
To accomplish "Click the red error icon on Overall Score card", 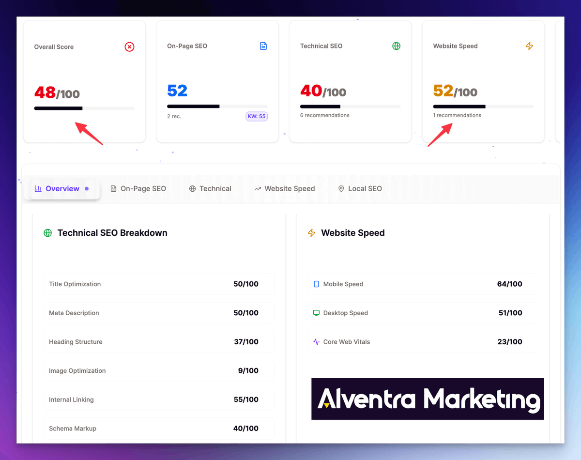I will pyautogui.click(x=129, y=46).
